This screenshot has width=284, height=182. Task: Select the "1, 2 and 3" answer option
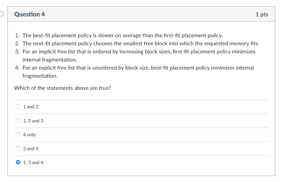pos(18,121)
